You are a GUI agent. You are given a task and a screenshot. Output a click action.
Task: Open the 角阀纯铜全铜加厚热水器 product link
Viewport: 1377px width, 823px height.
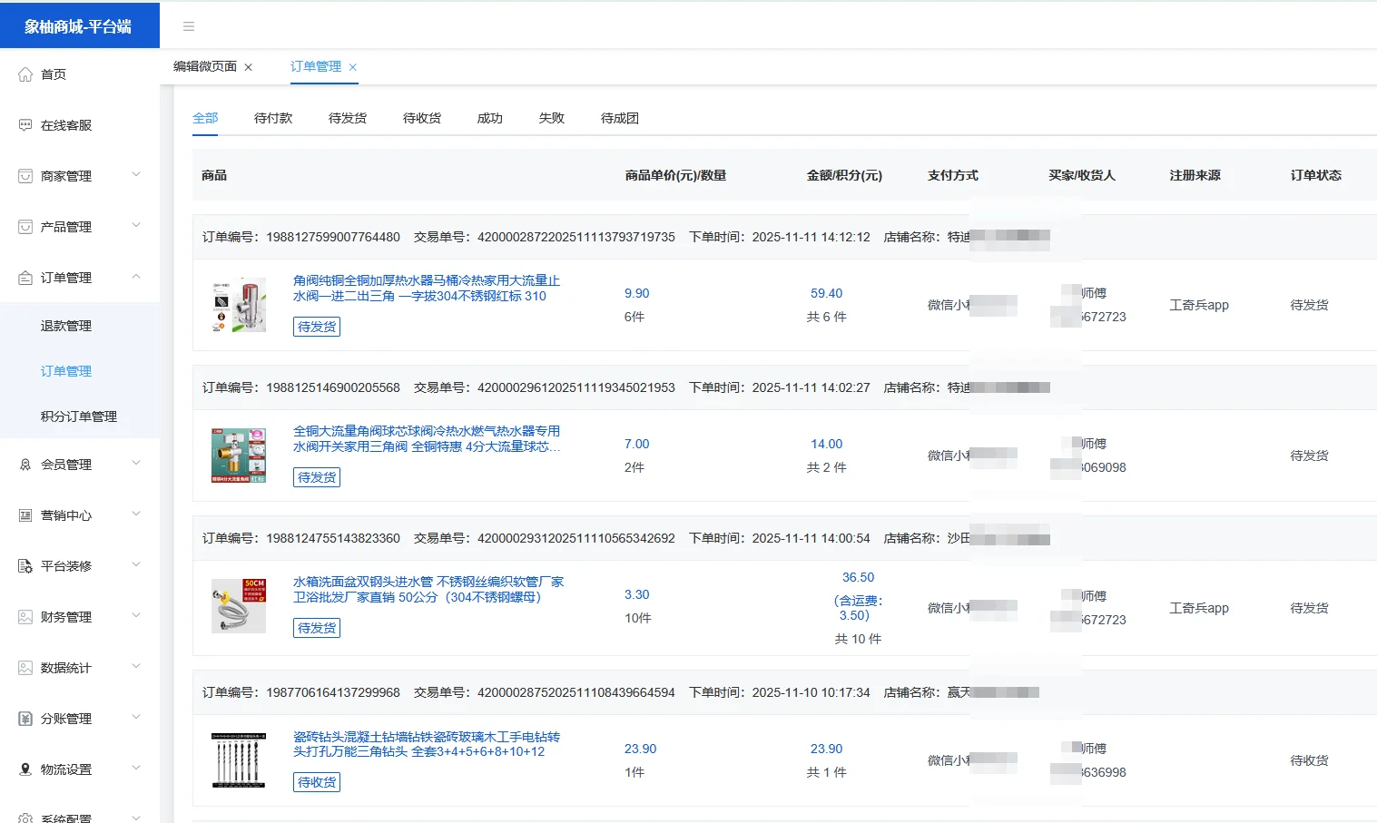pyautogui.click(x=423, y=289)
